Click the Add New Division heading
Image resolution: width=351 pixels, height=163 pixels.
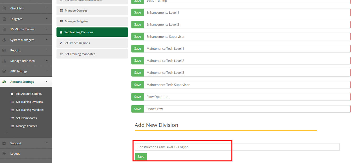click(156, 125)
